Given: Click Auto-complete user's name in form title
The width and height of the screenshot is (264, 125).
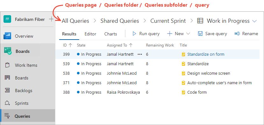Looking at the screenshot, I should click(219, 83).
